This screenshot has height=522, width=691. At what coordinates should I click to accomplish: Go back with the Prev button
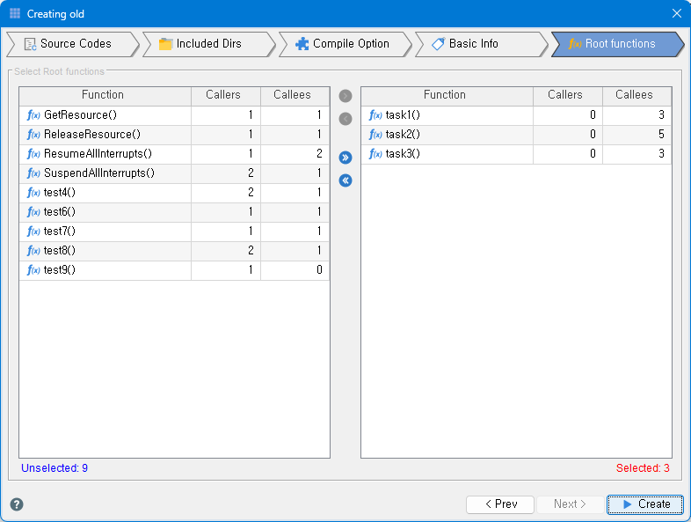pyautogui.click(x=500, y=504)
